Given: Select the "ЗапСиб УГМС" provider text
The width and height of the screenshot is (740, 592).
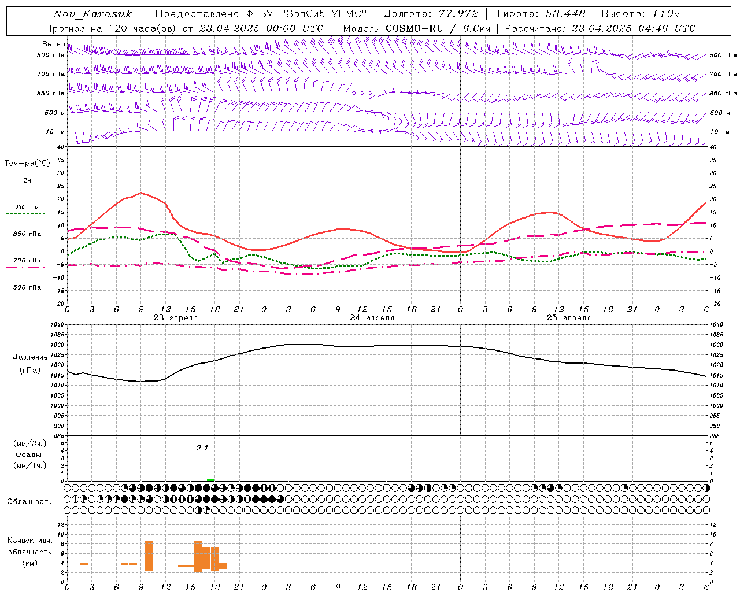Looking at the screenshot, I should pyautogui.click(x=324, y=14).
